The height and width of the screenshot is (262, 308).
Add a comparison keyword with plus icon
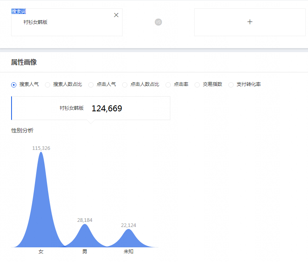tap(250, 22)
